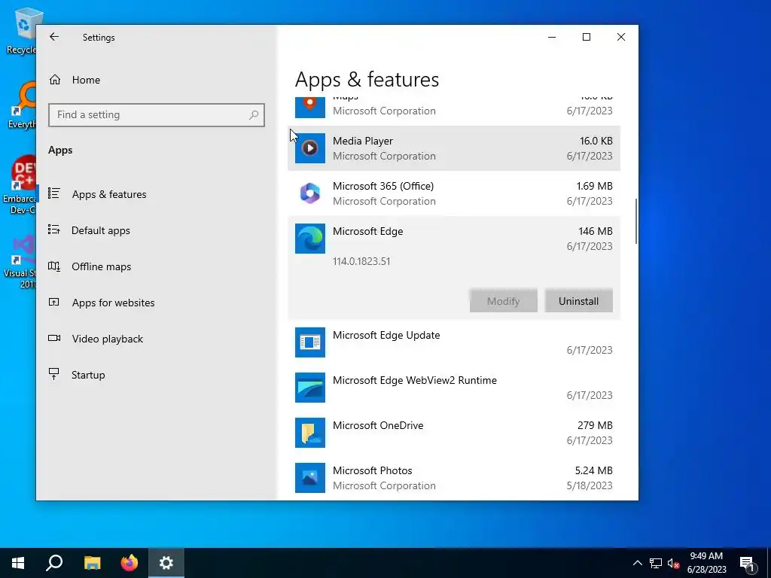Open Apps & features page
Screen dimensions: 771x578
(x=109, y=194)
